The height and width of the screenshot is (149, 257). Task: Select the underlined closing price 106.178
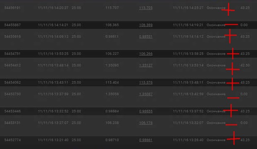click(x=146, y=123)
